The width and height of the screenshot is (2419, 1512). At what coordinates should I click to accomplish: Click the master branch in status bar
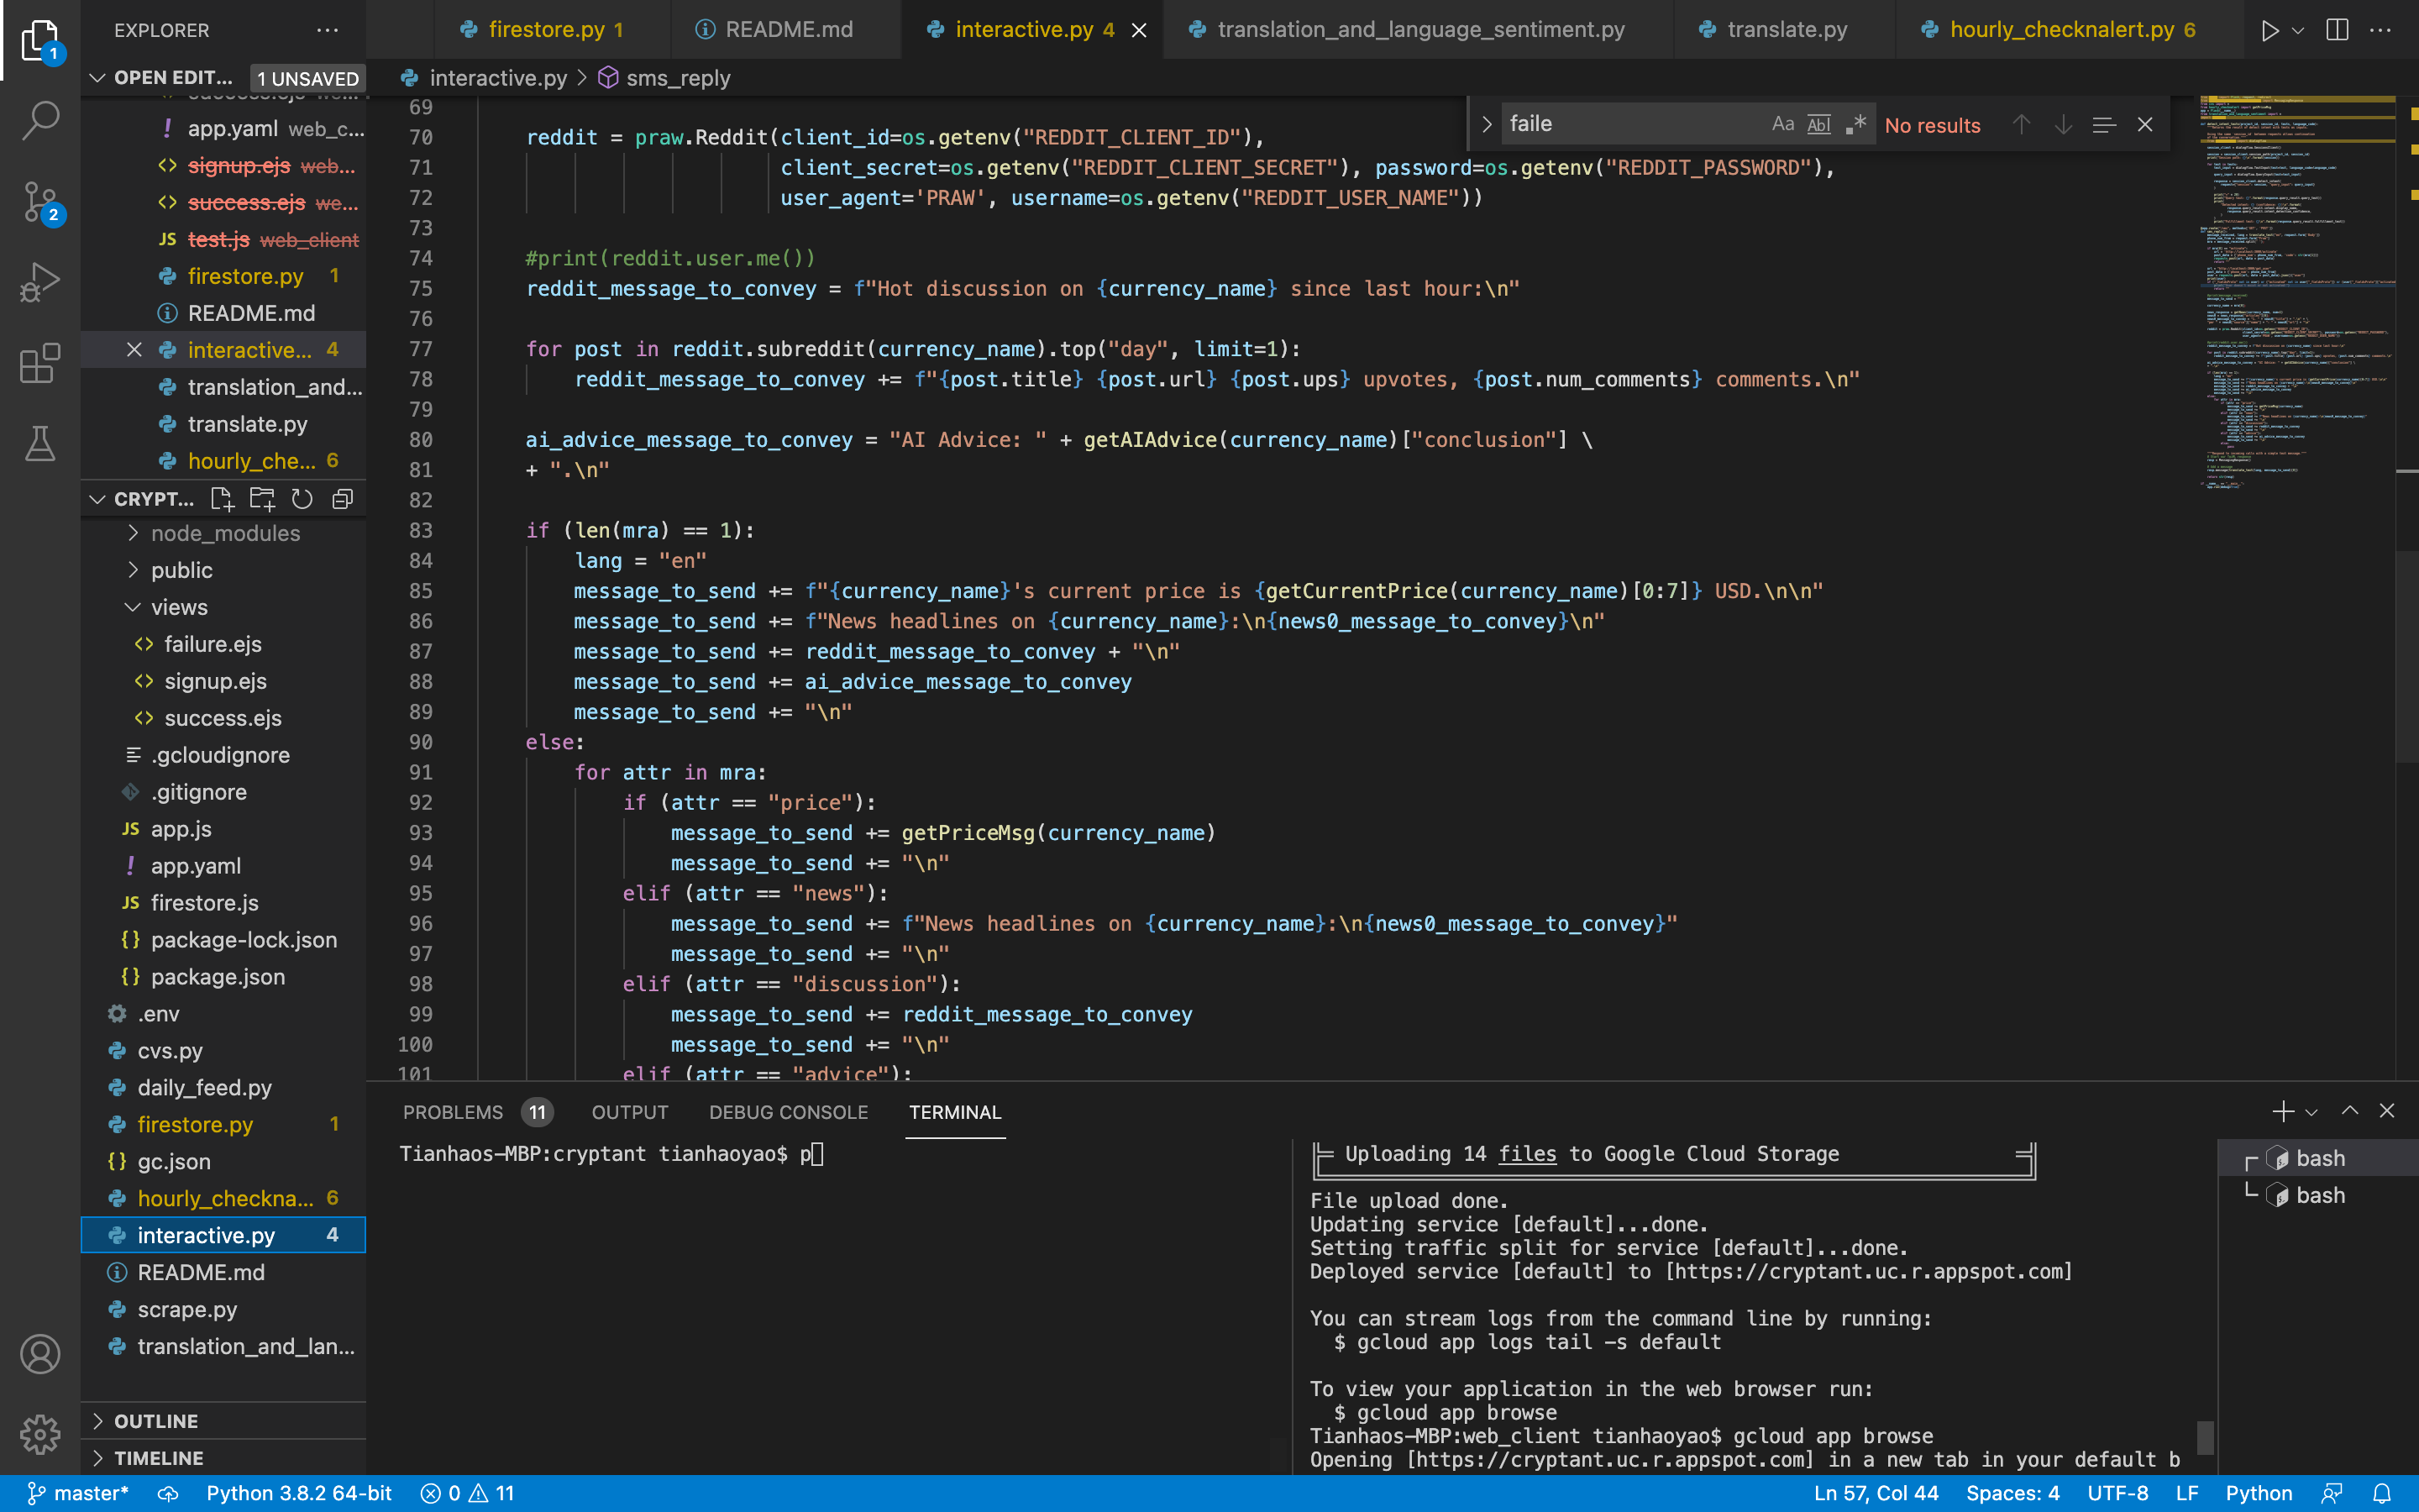point(78,1493)
